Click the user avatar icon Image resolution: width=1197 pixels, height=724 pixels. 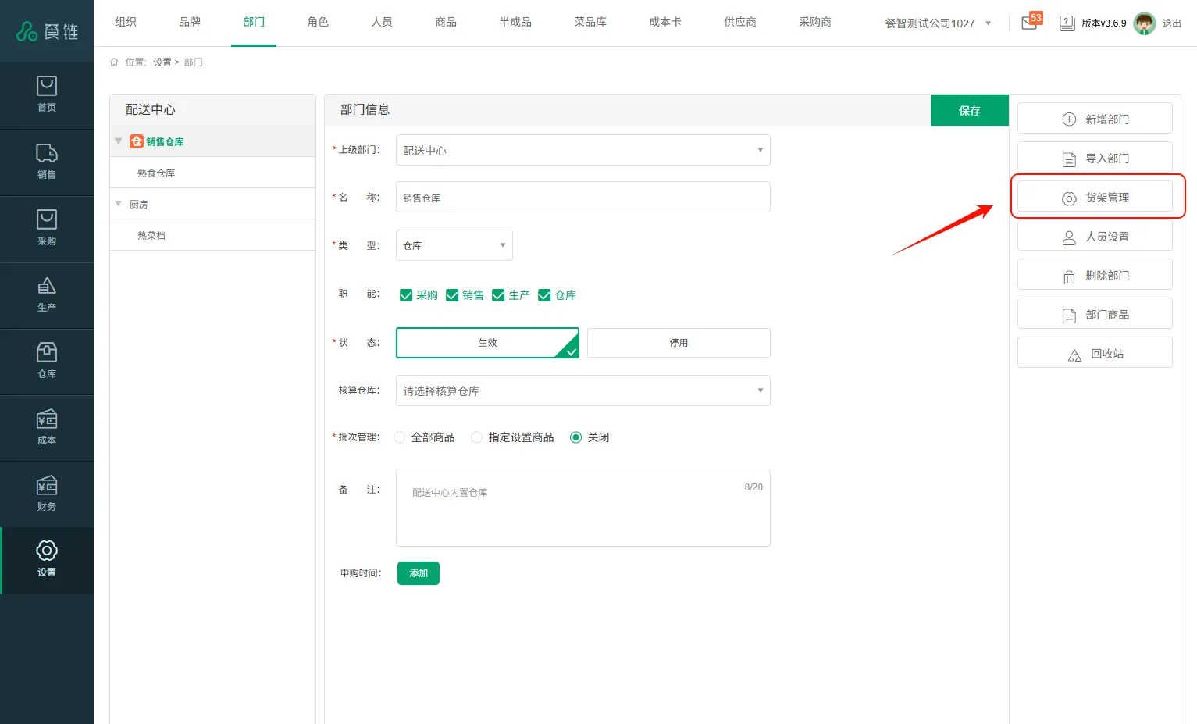pyautogui.click(x=1144, y=23)
